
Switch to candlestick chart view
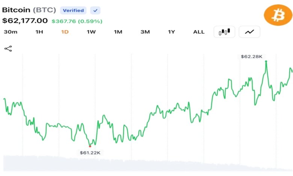[x=224, y=32]
